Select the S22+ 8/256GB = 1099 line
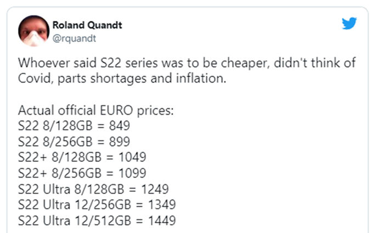Image resolution: width=373 pixels, height=233 pixels. [82, 173]
